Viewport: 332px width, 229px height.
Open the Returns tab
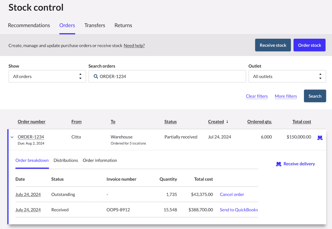pyautogui.click(x=123, y=25)
